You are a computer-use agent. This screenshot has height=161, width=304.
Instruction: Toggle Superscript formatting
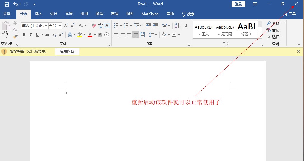(x=61, y=35)
